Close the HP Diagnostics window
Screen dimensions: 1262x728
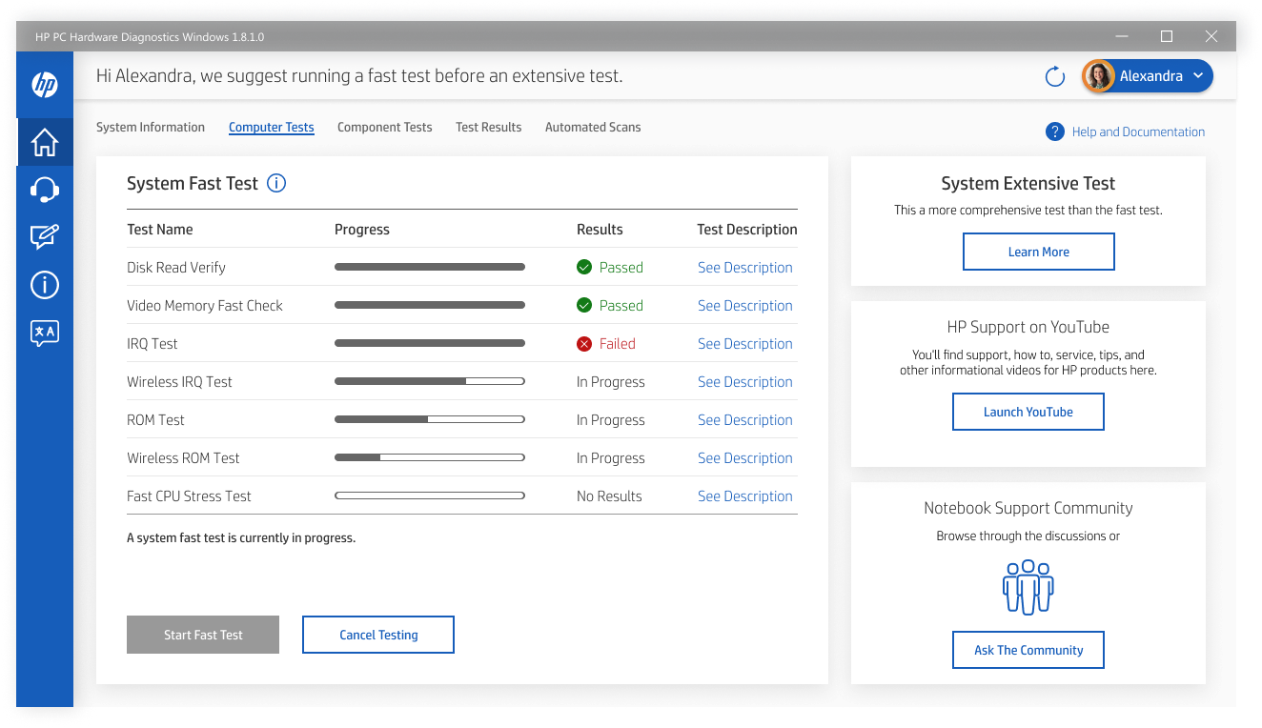1211,37
